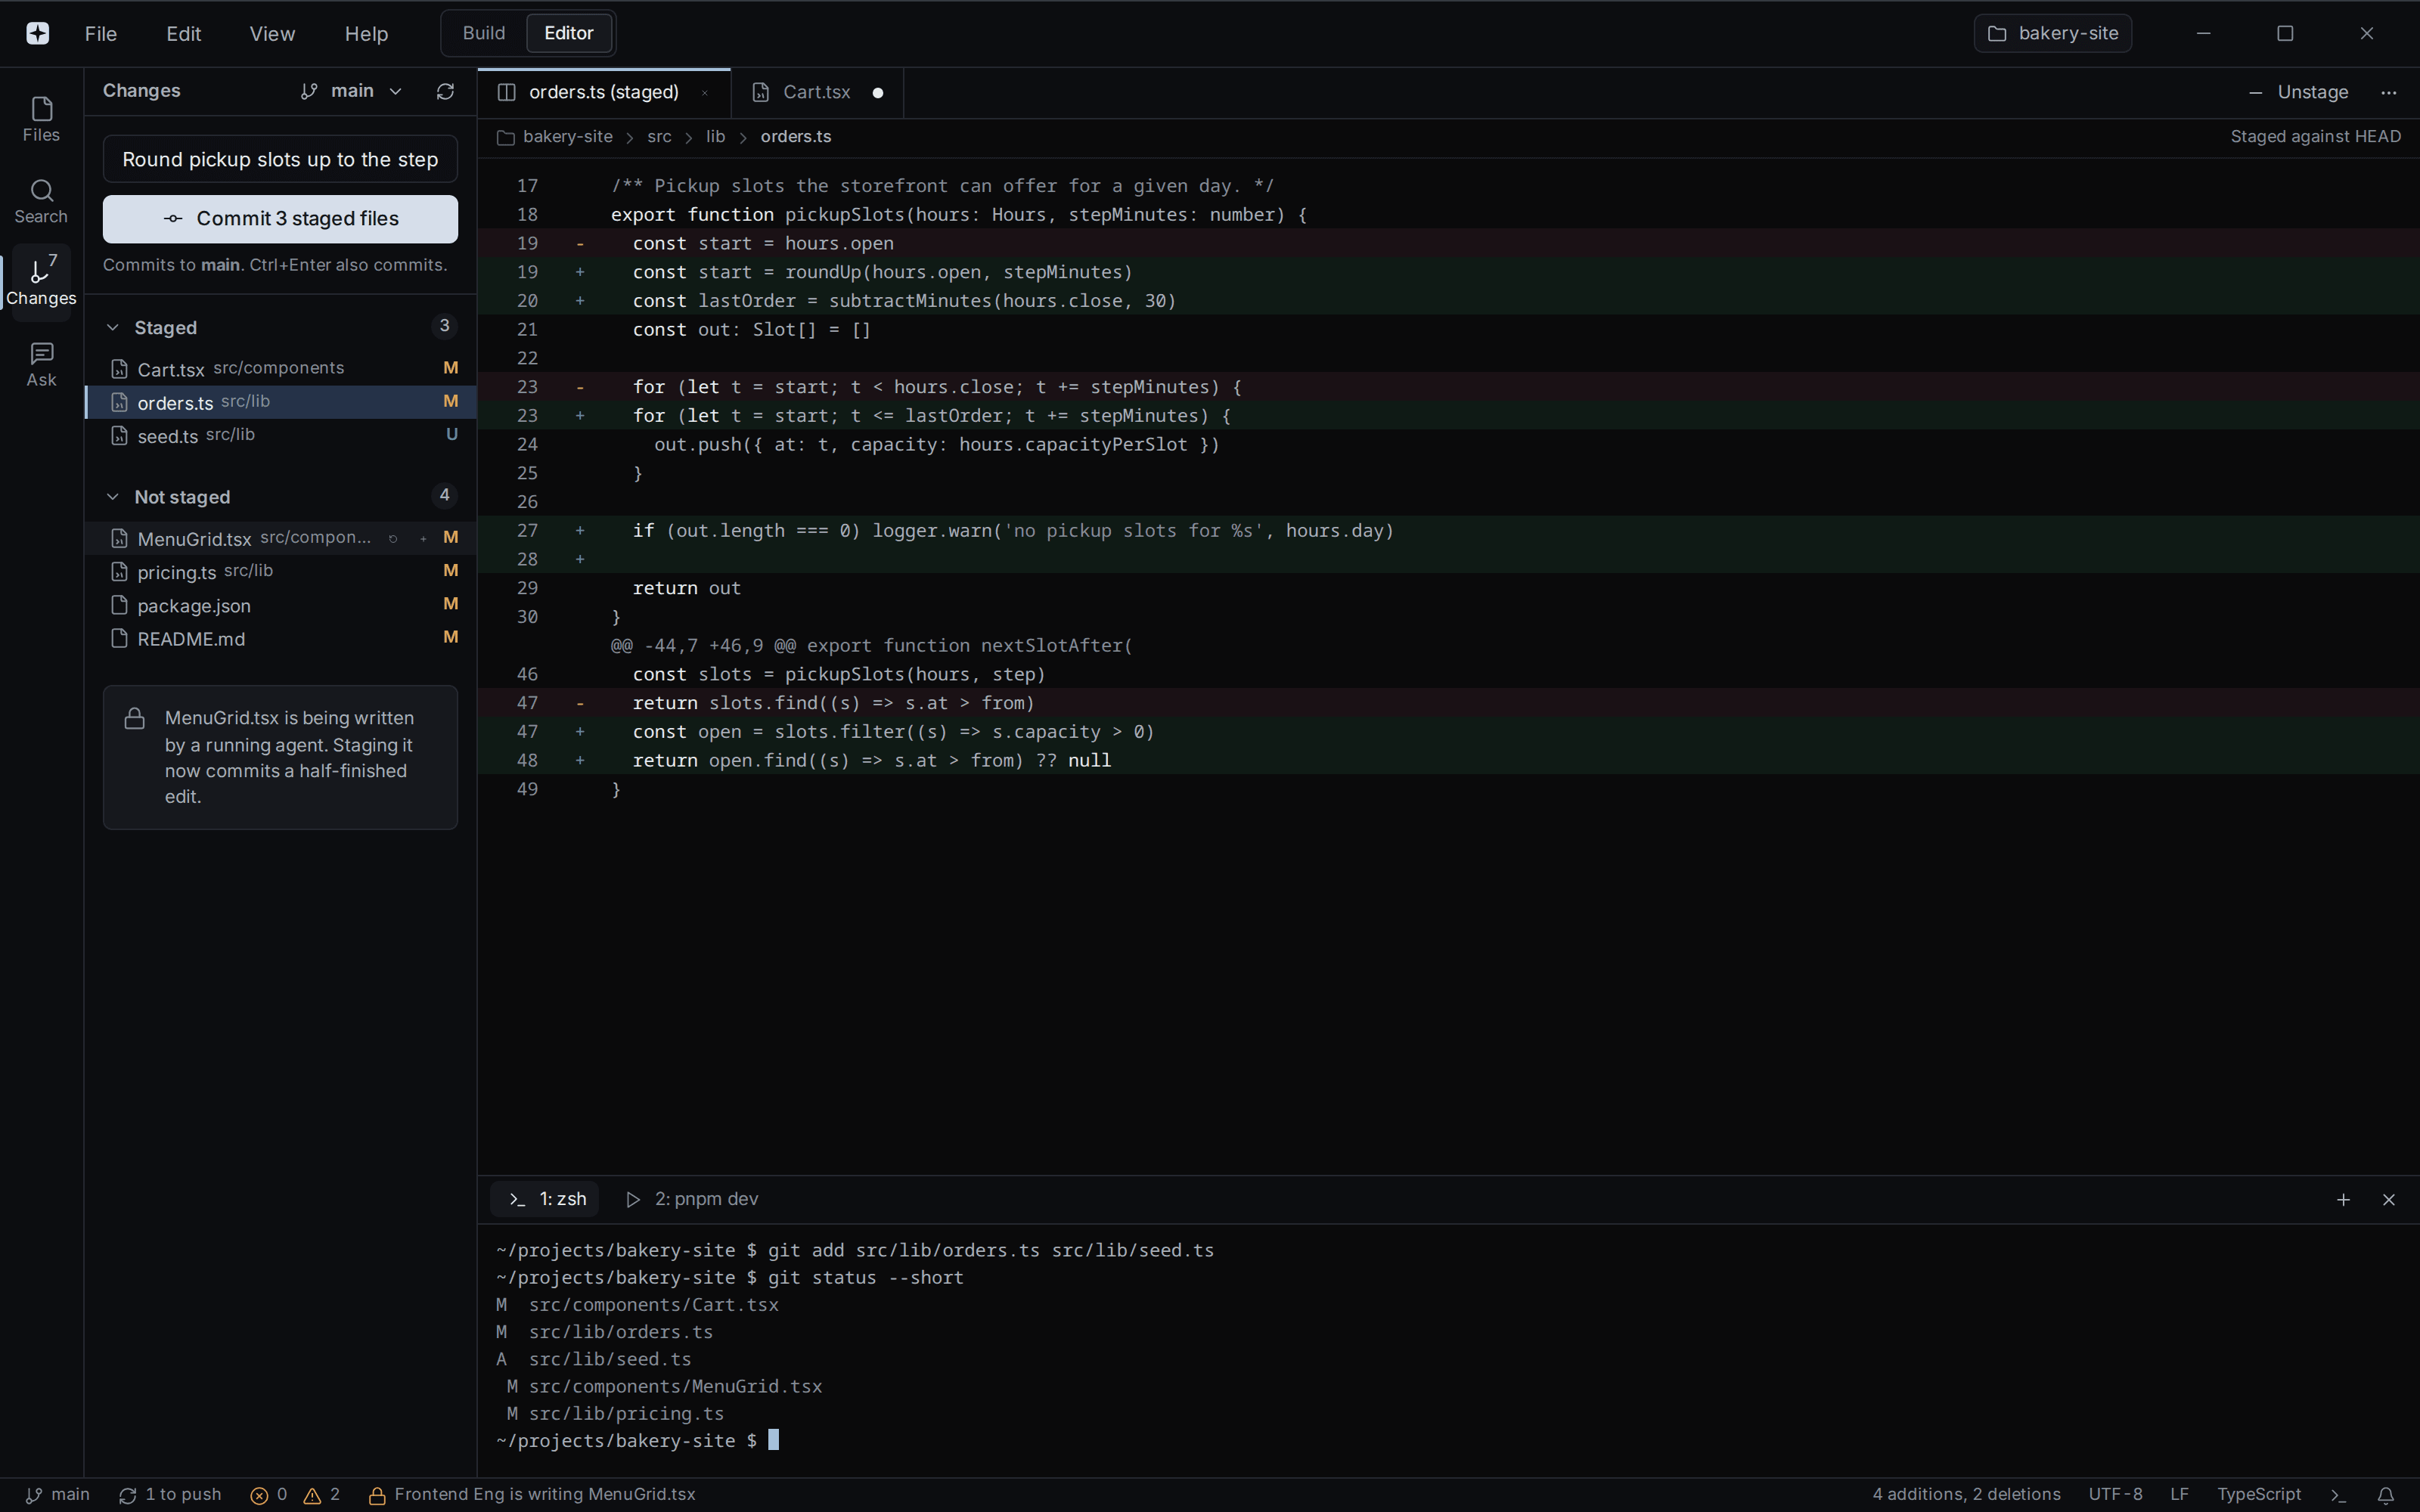The width and height of the screenshot is (2420, 1512).
Task: Click 'Staged against HEAD' label
Action: pos(2315,137)
